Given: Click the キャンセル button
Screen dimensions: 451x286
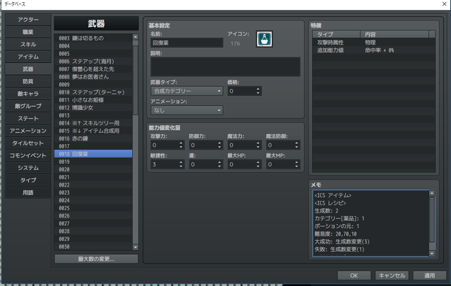Looking at the screenshot, I should click(x=392, y=275).
